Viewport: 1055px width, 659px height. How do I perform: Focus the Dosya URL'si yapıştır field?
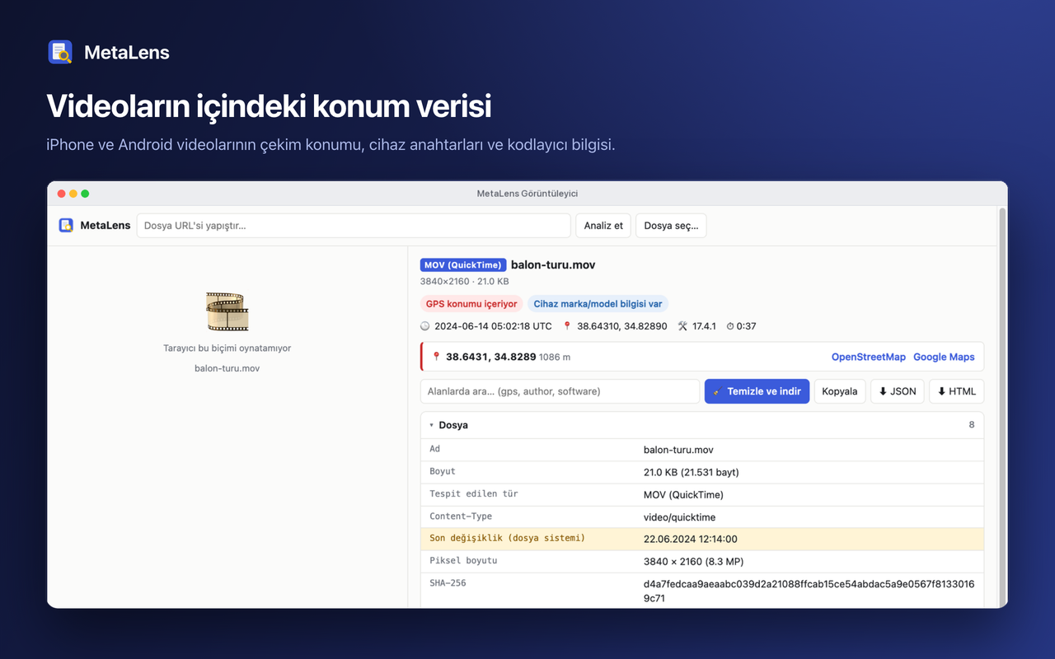[354, 226]
